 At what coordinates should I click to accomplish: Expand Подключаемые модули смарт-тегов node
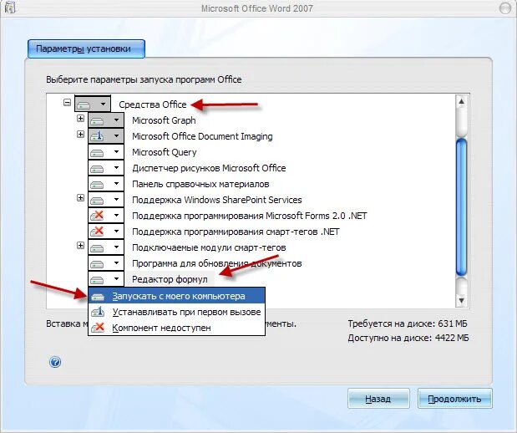click(80, 246)
